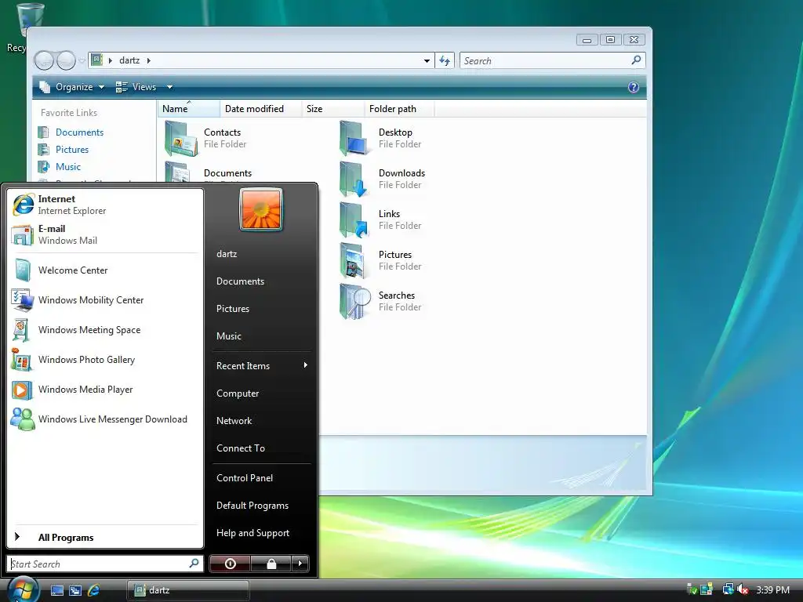Click the Refresh button by the address bar
Screen dimensions: 803x602
click(444, 61)
